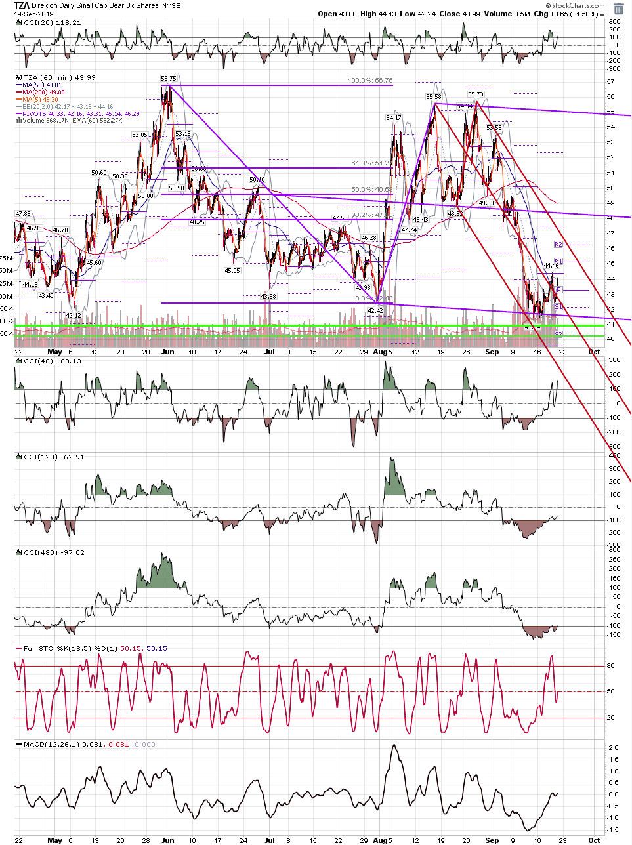The image size is (632, 845).
Task: Click the "47.74" price label
Action: [409, 230]
